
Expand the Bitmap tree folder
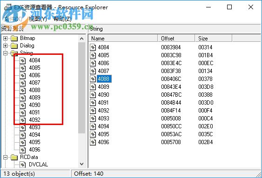tap(5, 39)
